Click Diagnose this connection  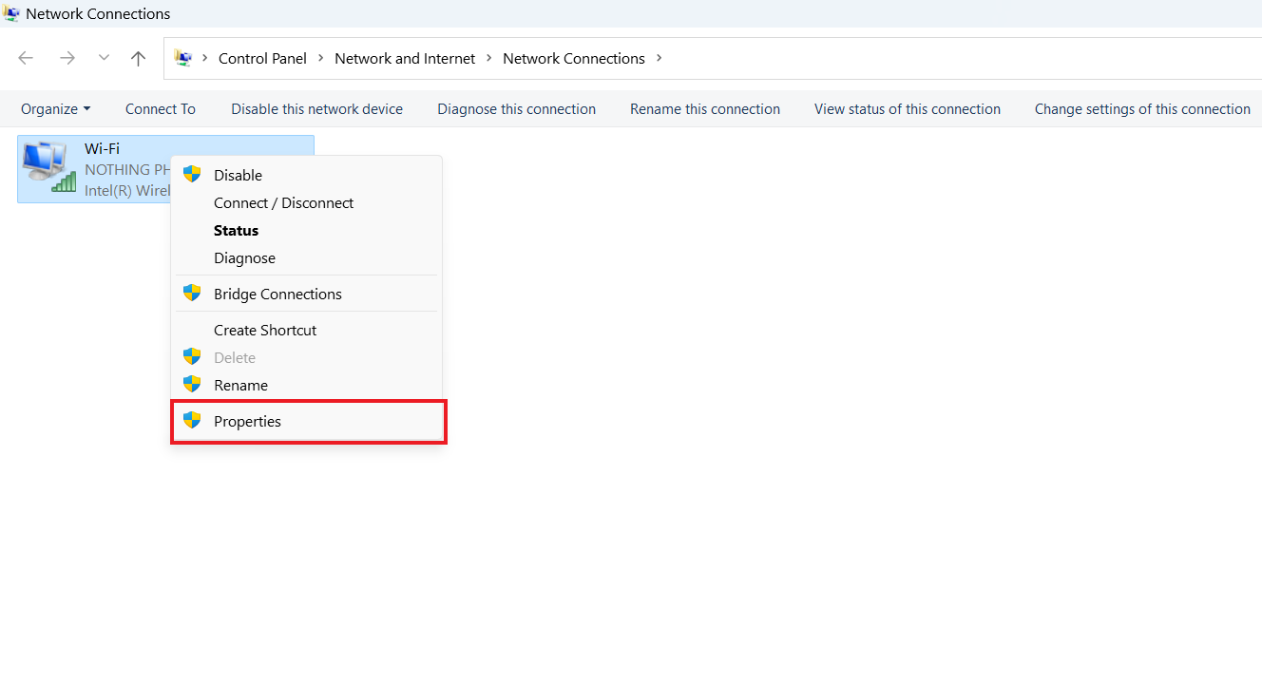(516, 109)
